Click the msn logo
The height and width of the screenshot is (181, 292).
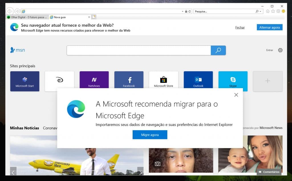pos(17,50)
